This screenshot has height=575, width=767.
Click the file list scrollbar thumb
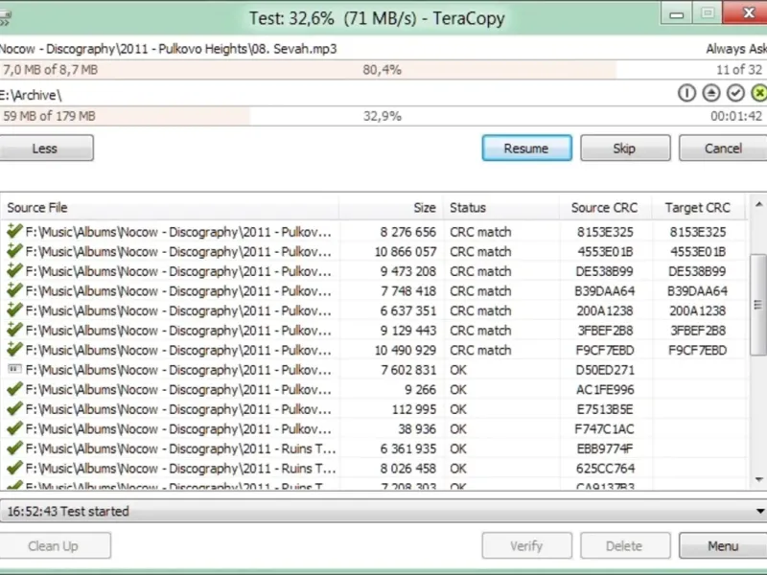click(758, 305)
